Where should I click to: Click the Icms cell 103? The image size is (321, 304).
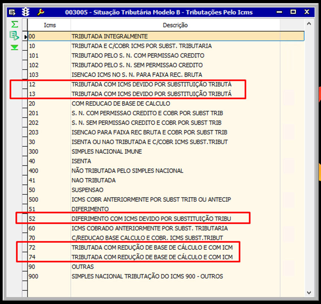(x=49, y=75)
